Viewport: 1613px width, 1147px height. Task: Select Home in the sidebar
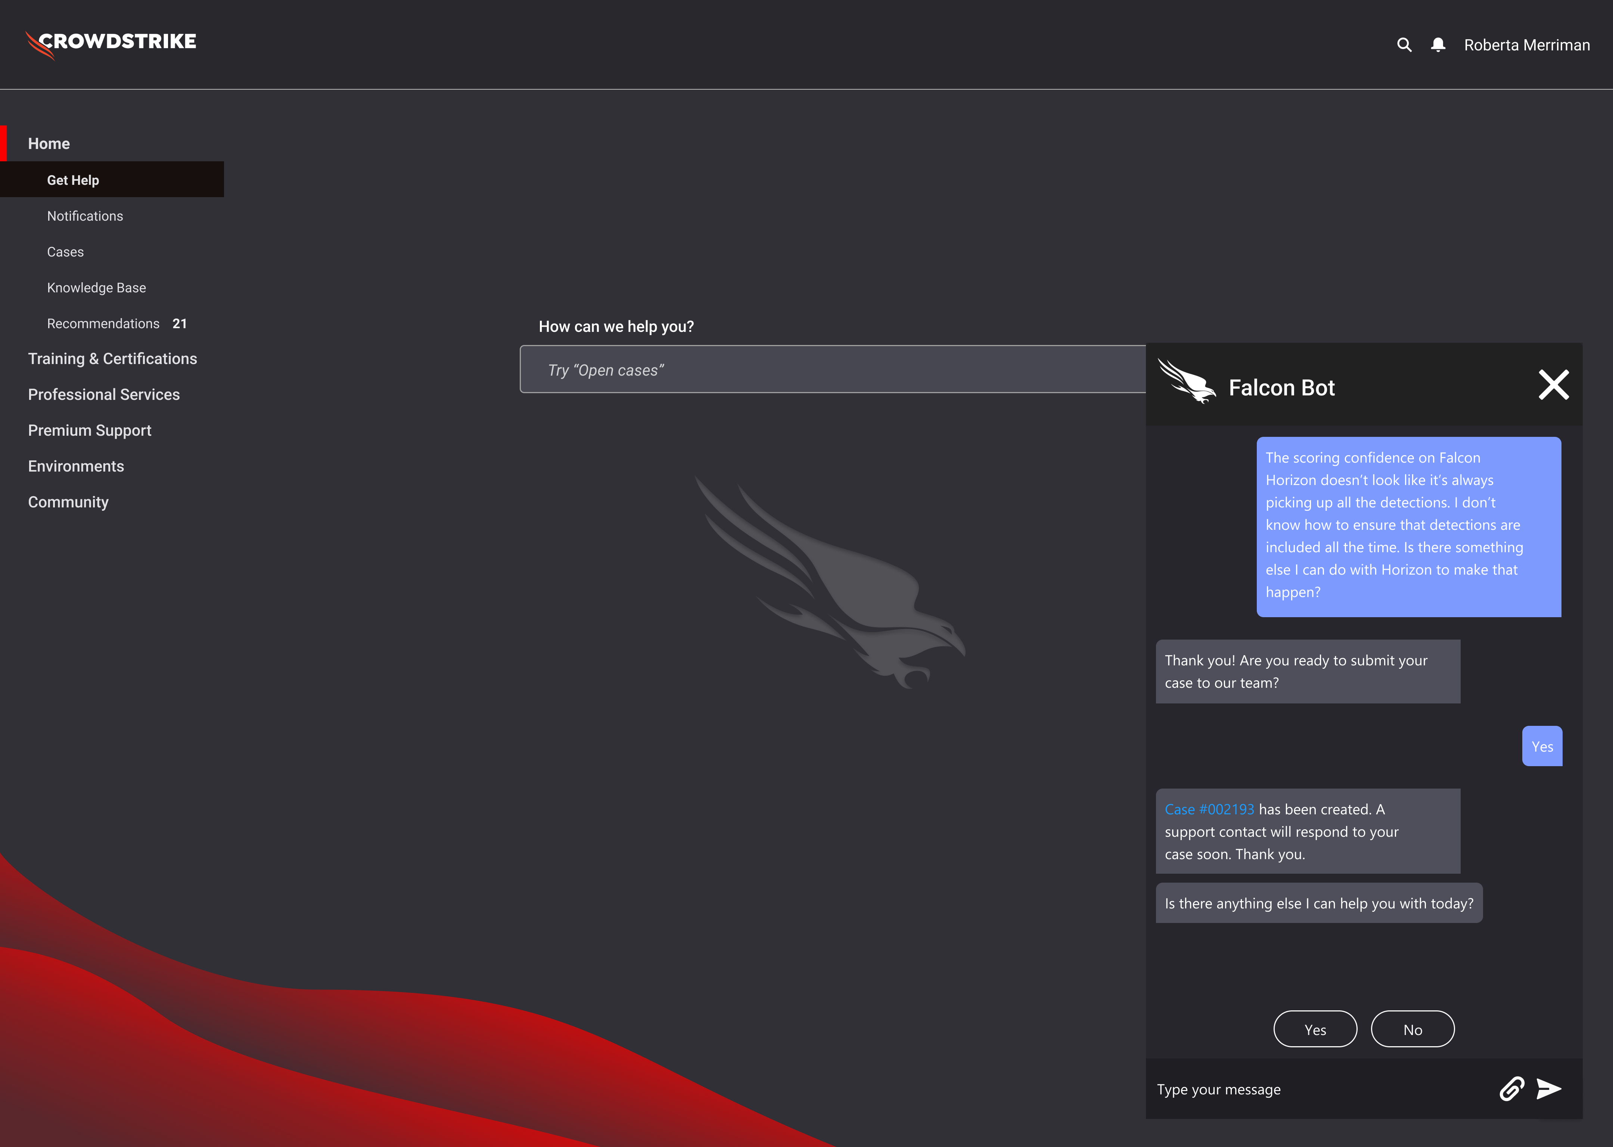(x=49, y=143)
